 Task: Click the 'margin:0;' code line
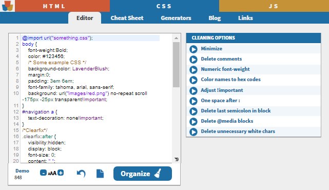pos(39,75)
